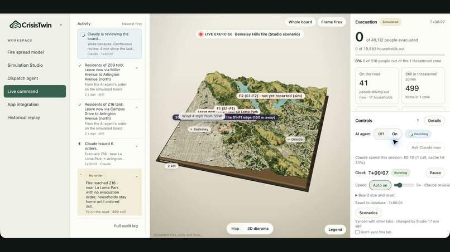Viewport: 450px width, 252px height.
Task: Expand the Z09 residents activity entry
Action: (x=137, y=68)
